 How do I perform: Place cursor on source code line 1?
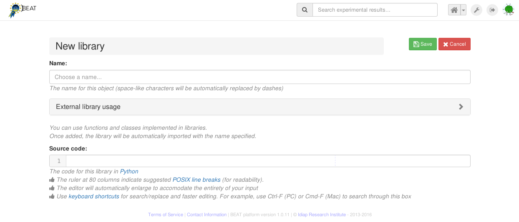(x=200, y=161)
